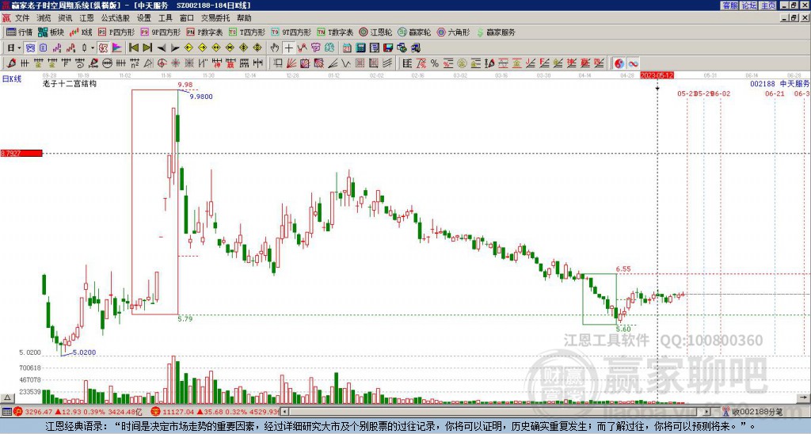The image size is (811, 434).
Task: Click the calendar date icon
Action: coord(347,48)
